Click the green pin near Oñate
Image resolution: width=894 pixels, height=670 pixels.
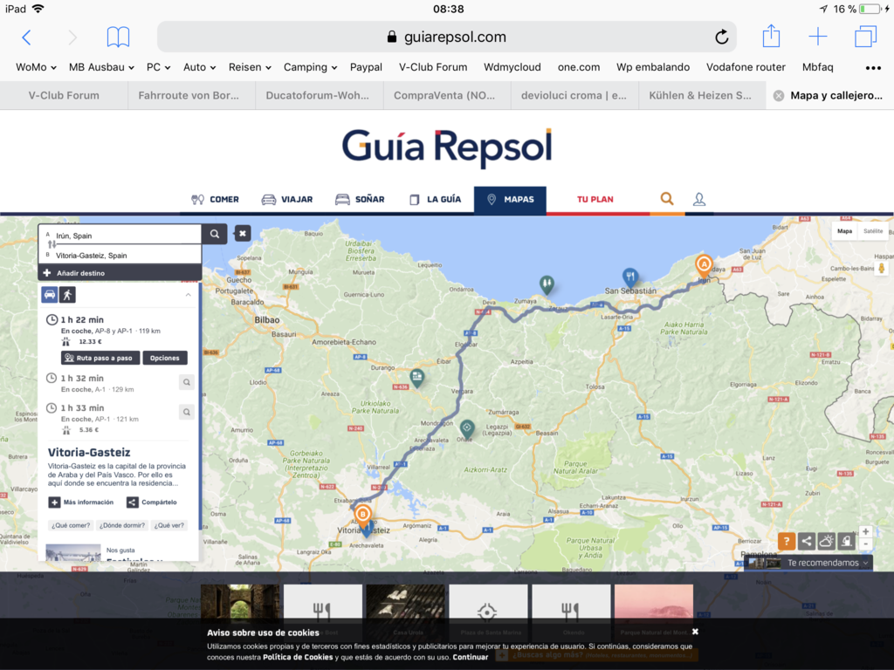tap(467, 429)
